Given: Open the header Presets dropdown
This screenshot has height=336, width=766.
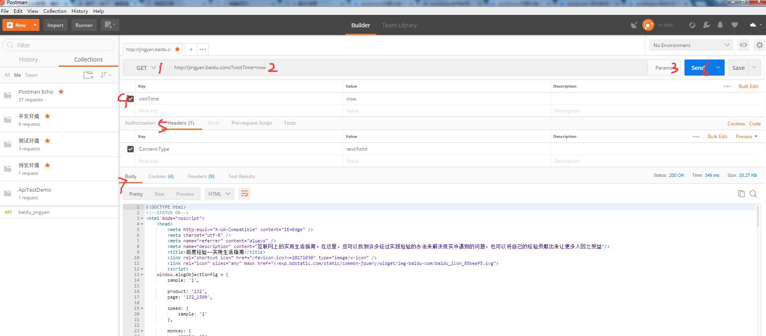Looking at the screenshot, I should click(x=747, y=137).
